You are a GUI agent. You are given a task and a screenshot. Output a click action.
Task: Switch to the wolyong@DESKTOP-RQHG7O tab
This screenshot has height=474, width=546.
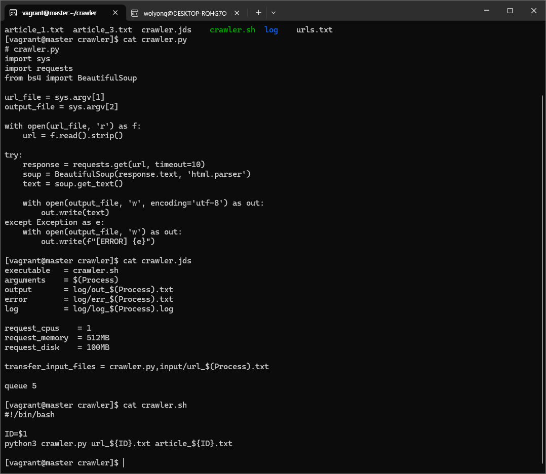click(x=185, y=13)
